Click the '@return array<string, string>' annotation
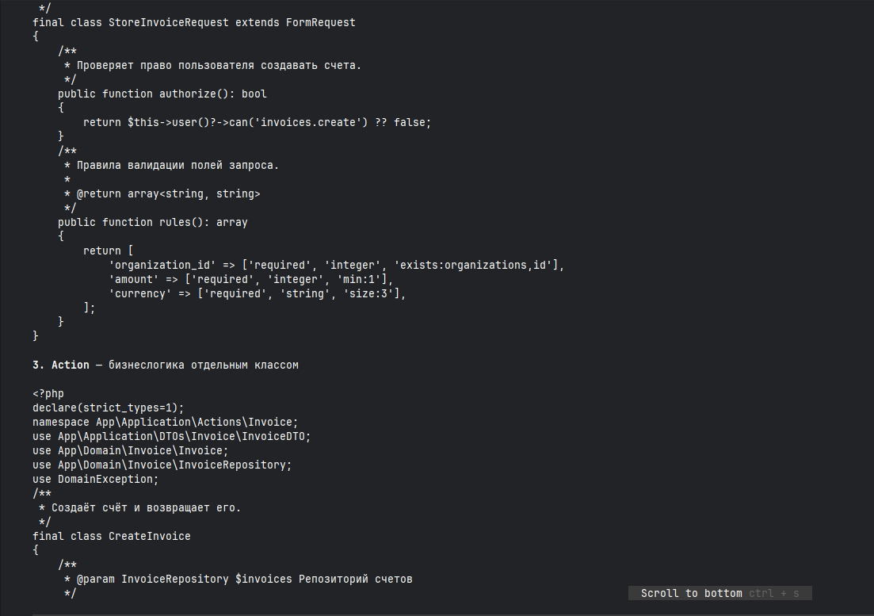The image size is (874, 616). click(168, 194)
